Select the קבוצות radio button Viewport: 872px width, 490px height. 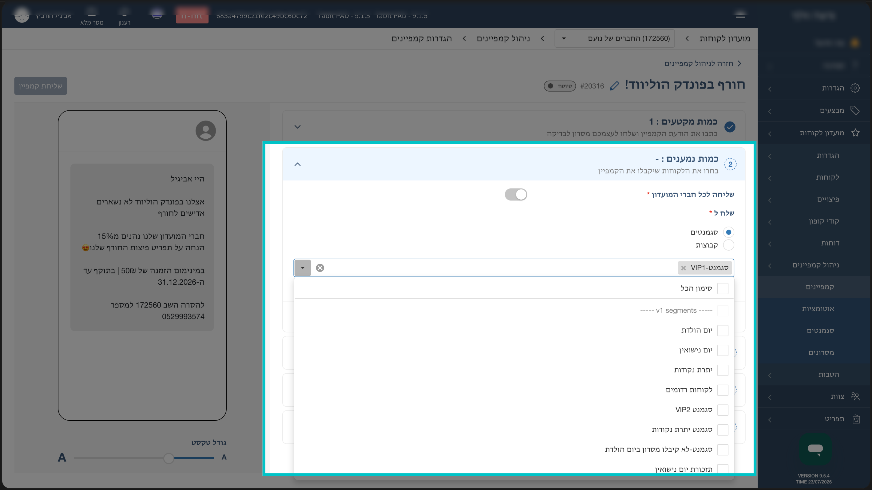point(728,245)
